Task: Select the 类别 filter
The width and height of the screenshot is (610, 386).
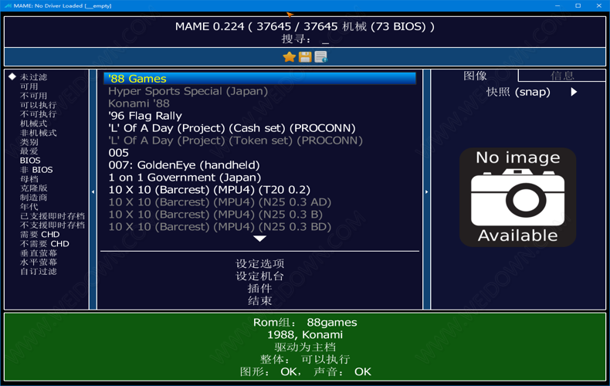Action: (x=29, y=142)
